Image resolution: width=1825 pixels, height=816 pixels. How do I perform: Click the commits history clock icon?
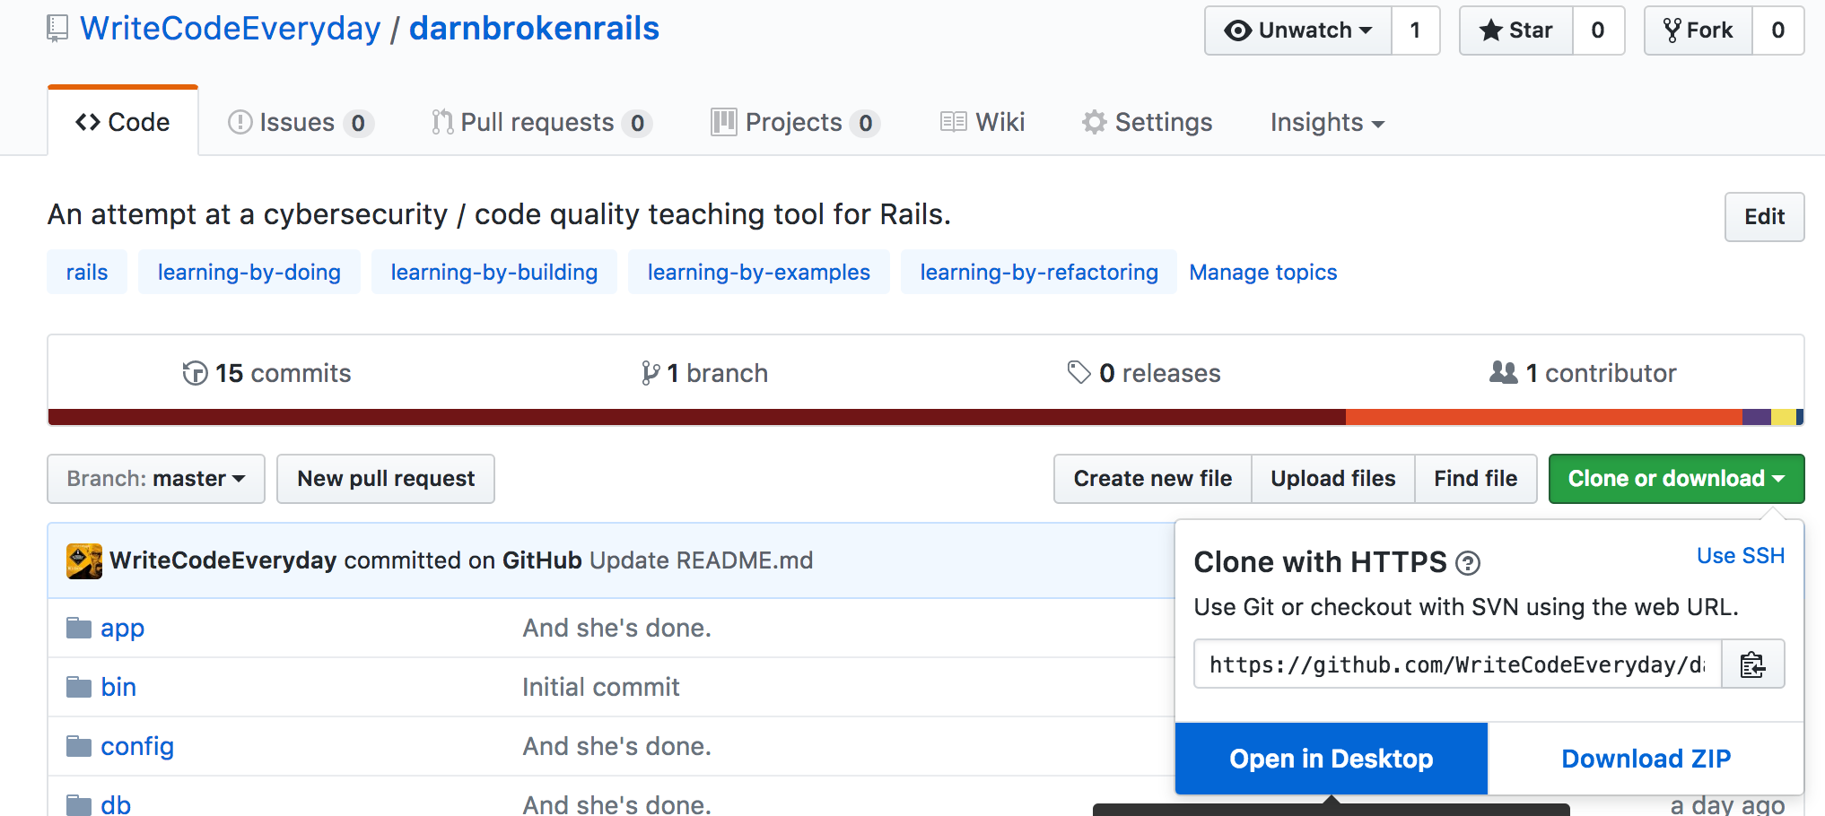tap(195, 373)
